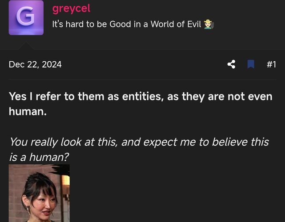The image size is (285, 222).
Task: Click the farmer emoji in the user title
Action: pyautogui.click(x=209, y=24)
